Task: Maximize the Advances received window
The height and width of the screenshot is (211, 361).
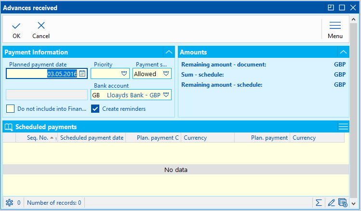Action: [x=342, y=8]
